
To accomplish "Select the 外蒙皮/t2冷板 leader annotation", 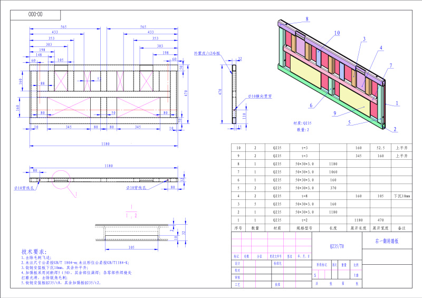I will 207,54.
